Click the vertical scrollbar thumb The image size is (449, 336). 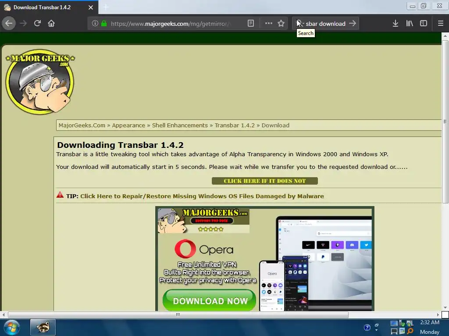tap(445, 122)
